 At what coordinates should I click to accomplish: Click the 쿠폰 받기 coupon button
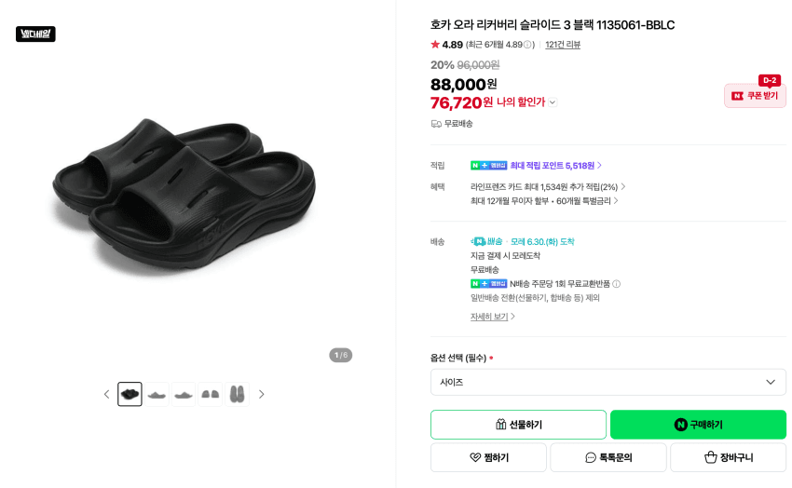coord(755,95)
